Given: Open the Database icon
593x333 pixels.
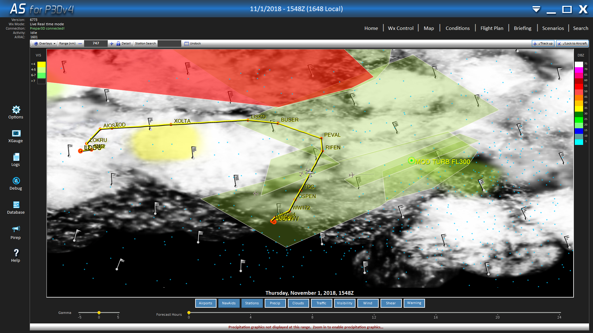Looking at the screenshot, I should tap(16, 205).
